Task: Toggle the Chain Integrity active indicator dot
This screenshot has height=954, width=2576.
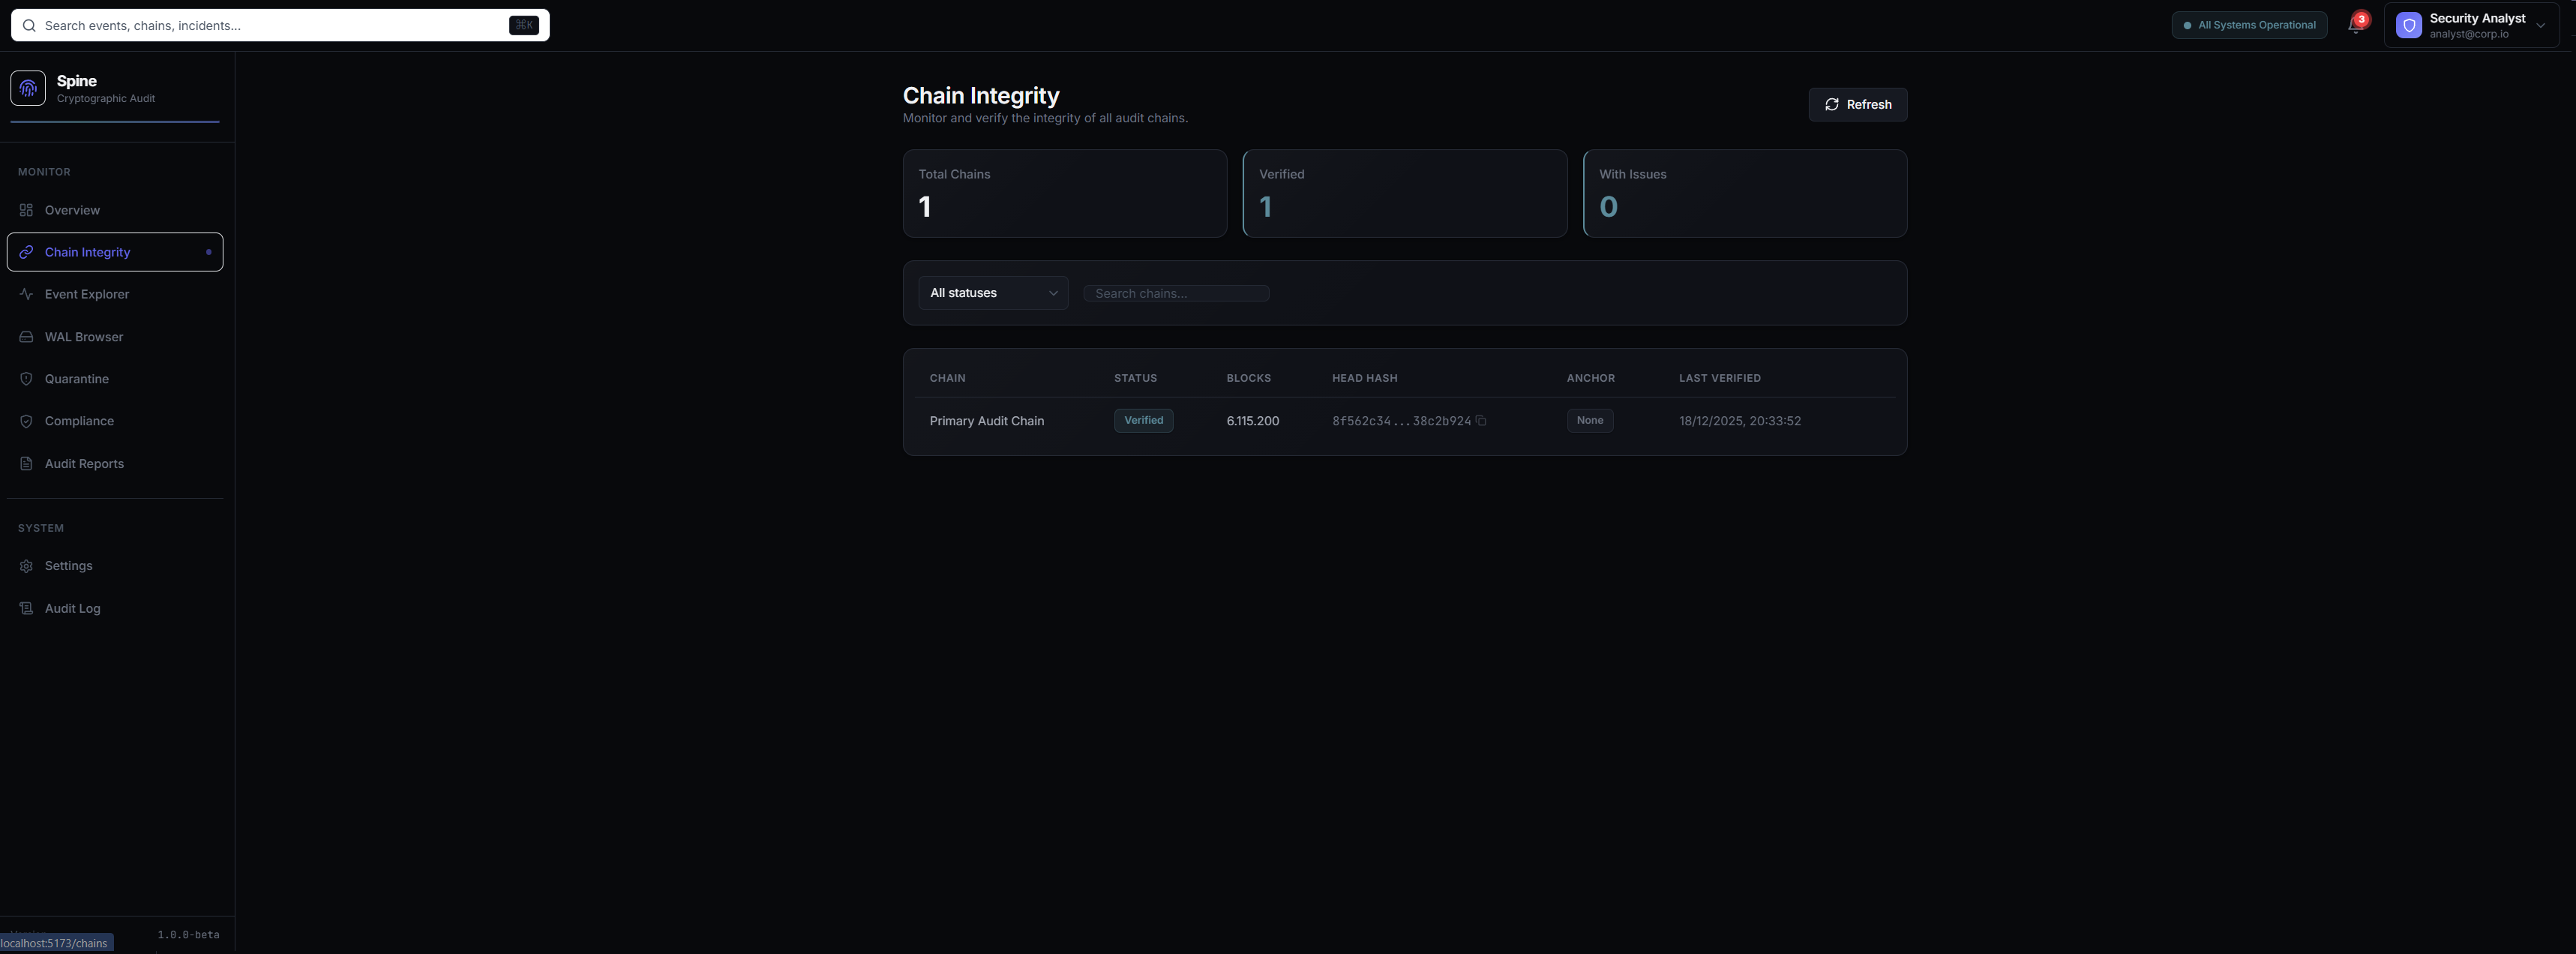Action: 208,252
